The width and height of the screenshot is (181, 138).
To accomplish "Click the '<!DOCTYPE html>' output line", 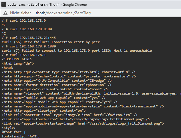I will [x=17, y=59].
